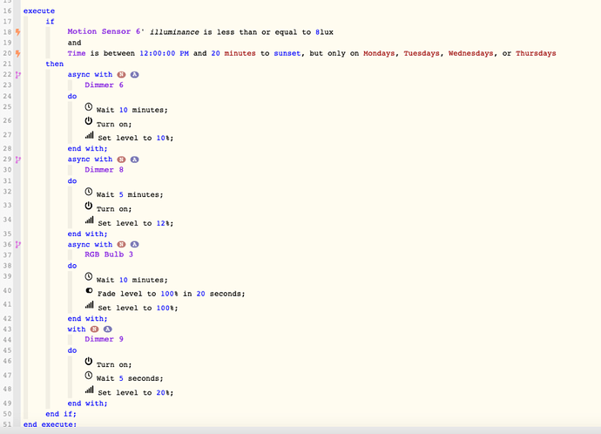Click the clock icon beside Wait 5 minutes
Viewport: 601px width, 434px height.
(89, 192)
